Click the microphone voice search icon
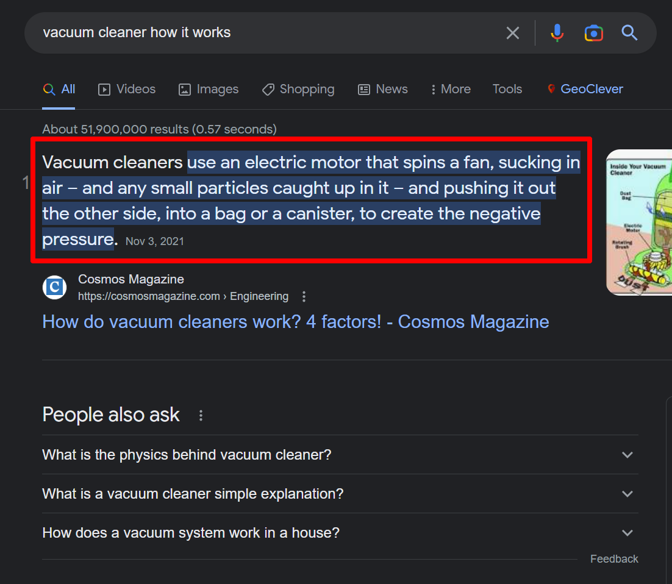This screenshot has width=672, height=584. (557, 33)
